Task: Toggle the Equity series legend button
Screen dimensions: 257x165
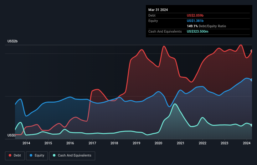Action: click(x=37, y=156)
